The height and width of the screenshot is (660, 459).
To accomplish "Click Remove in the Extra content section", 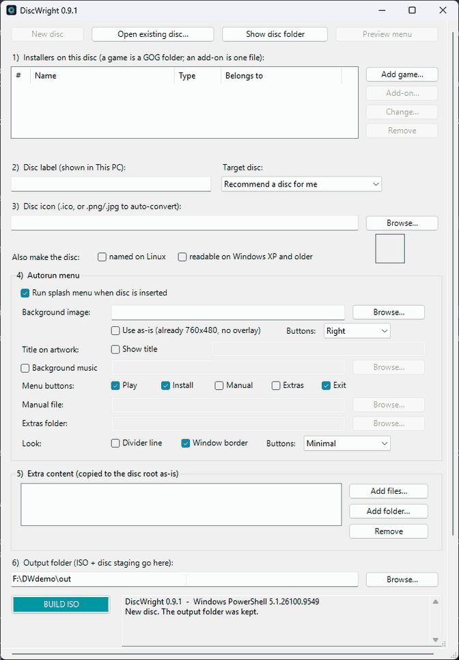I will point(389,531).
